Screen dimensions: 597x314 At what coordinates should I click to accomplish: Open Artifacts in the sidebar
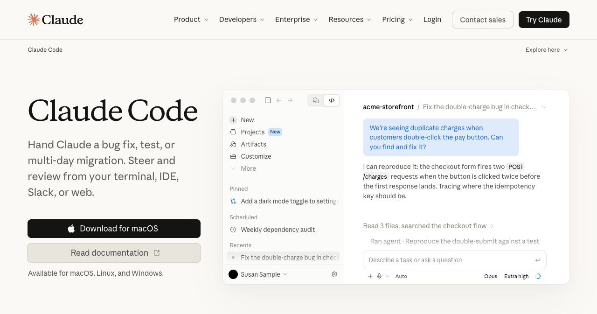pos(253,144)
